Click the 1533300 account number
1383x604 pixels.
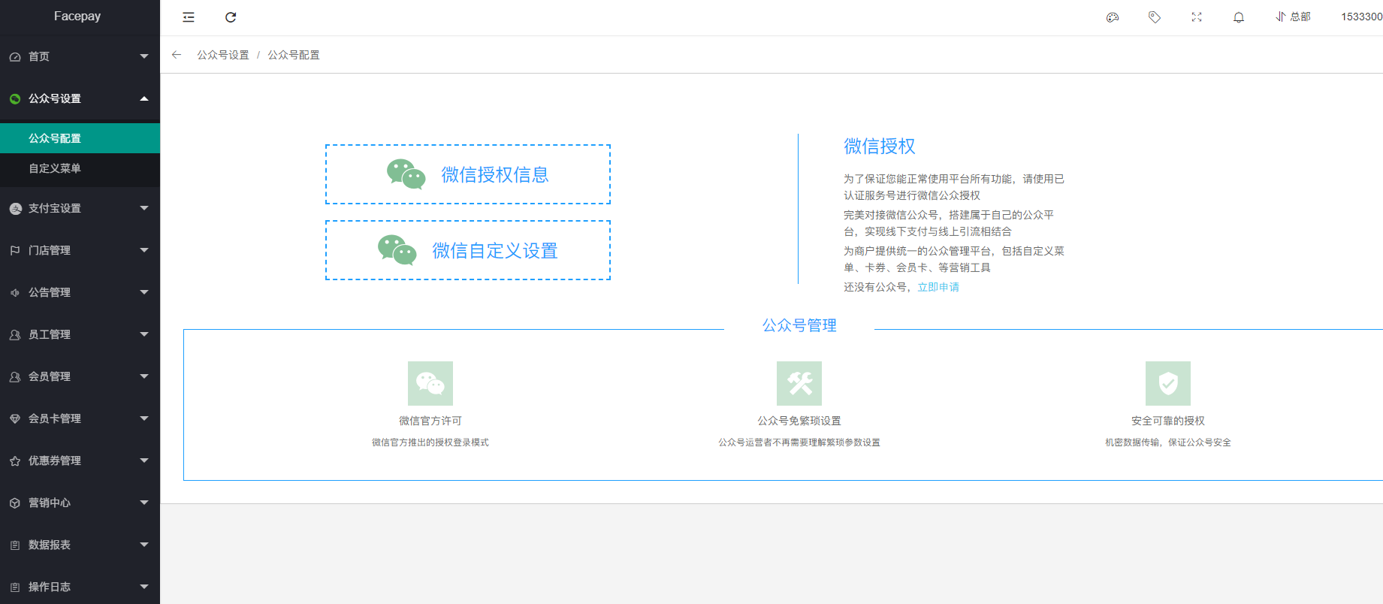click(x=1361, y=17)
